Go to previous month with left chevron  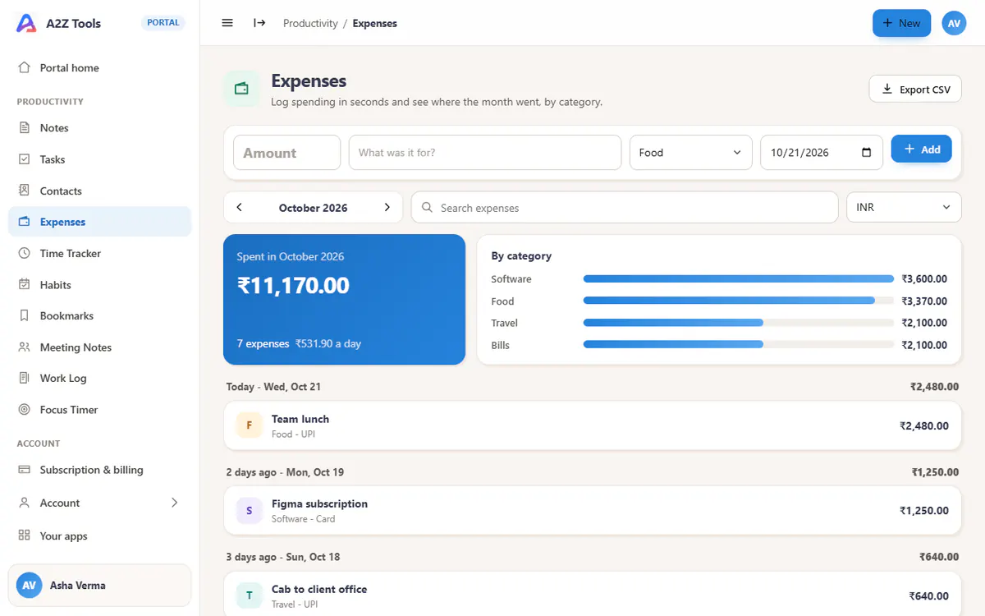pyautogui.click(x=239, y=208)
